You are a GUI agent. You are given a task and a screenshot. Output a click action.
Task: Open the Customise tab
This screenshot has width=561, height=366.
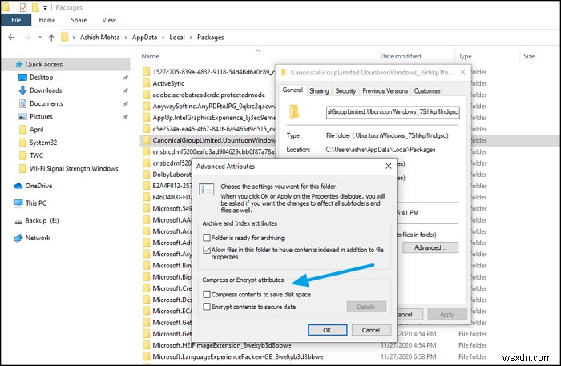coord(427,90)
